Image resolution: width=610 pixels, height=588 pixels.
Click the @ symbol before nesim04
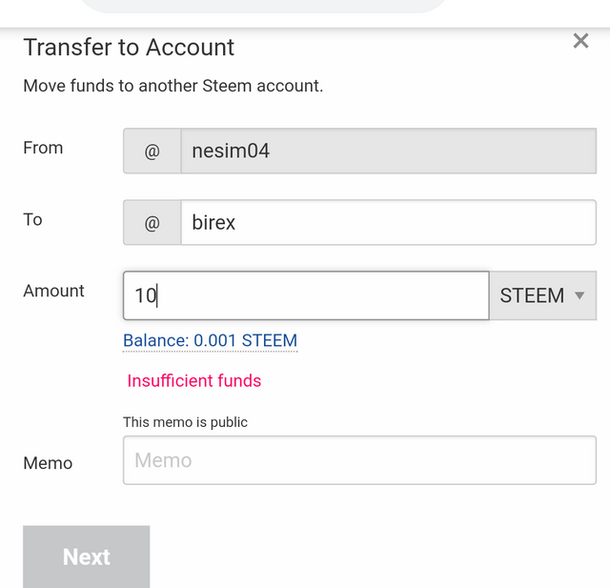point(152,152)
